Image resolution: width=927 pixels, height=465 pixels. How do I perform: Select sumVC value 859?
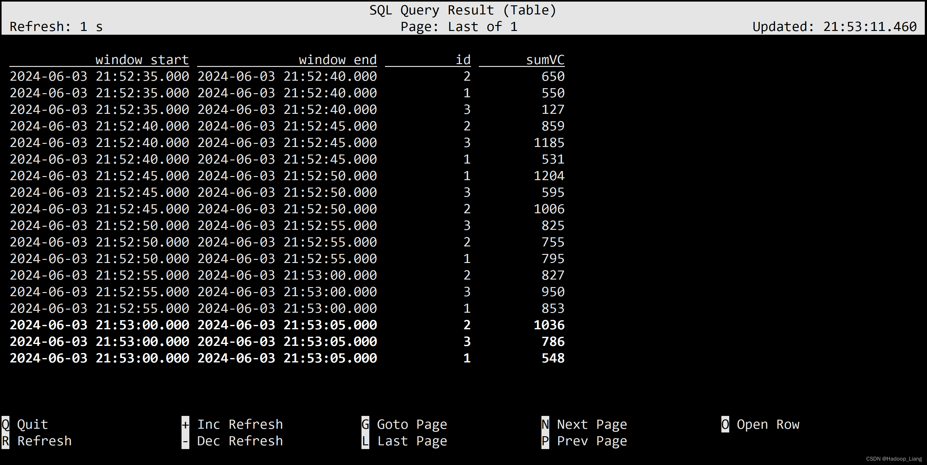point(553,126)
